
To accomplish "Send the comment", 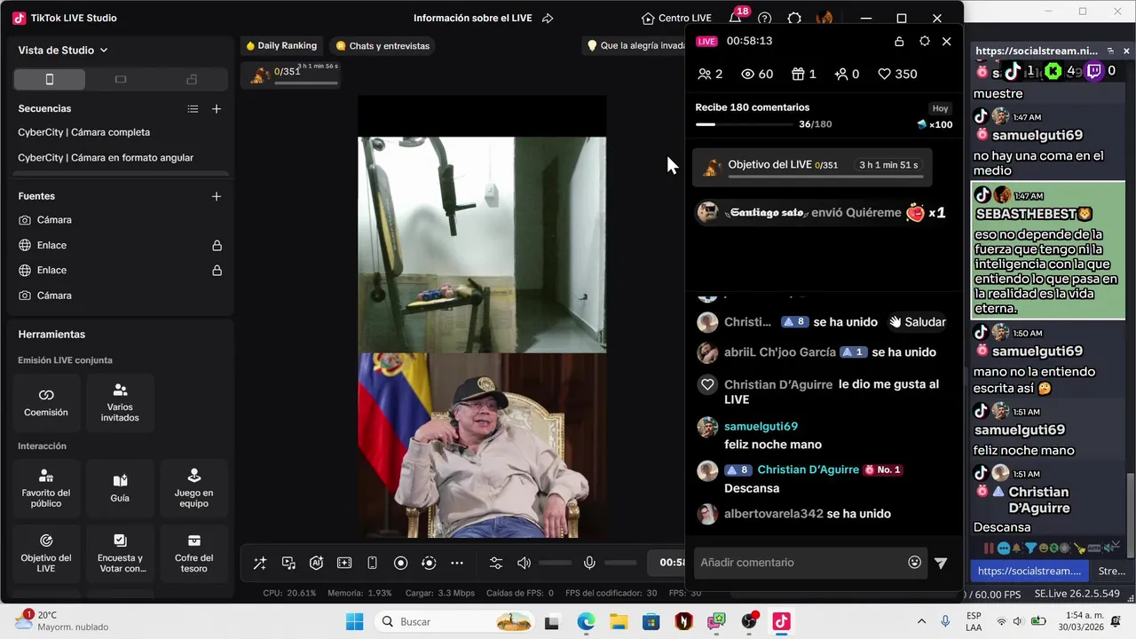I will (x=941, y=563).
